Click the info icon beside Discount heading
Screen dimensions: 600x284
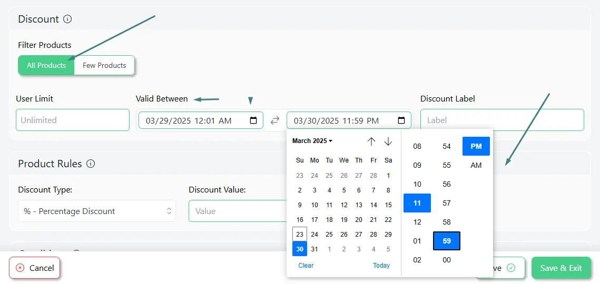[x=67, y=19]
